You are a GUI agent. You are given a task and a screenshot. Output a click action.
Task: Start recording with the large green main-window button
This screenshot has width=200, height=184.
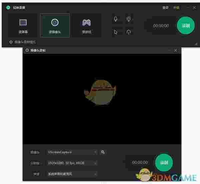click(x=186, y=25)
